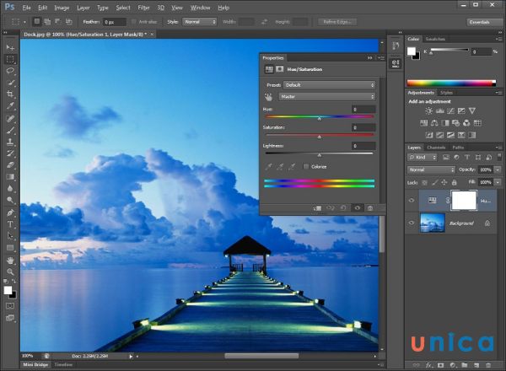Click the Essentials workspace button
This screenshot has height=371, width=506.
tap(478, 21)
